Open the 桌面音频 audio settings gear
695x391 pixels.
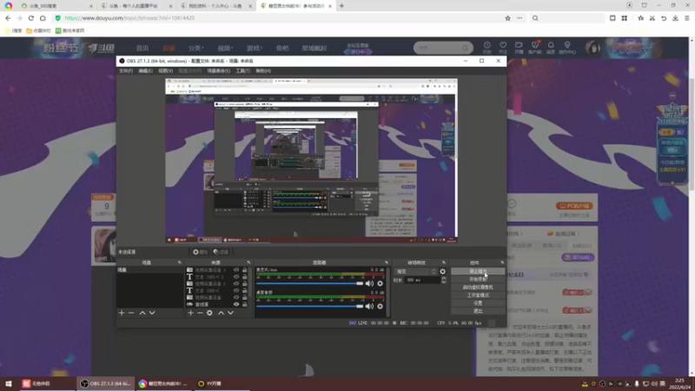point(380,307)
